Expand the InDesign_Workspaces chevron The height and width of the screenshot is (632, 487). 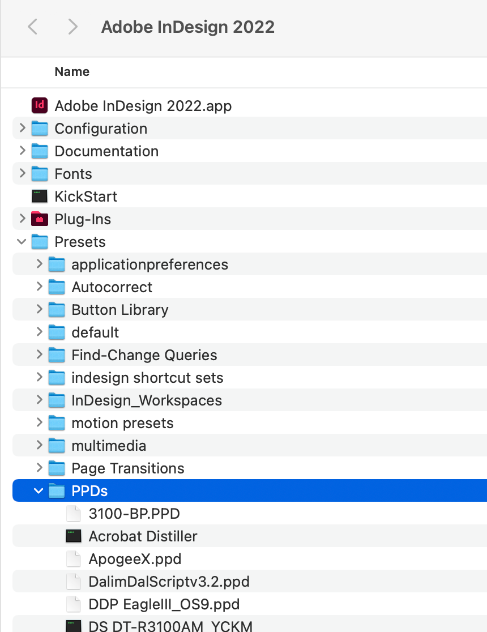pyautogui.click(x=39, y=400)
